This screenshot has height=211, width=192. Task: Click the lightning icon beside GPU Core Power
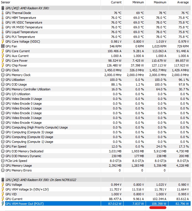click(x=3, y=61)
